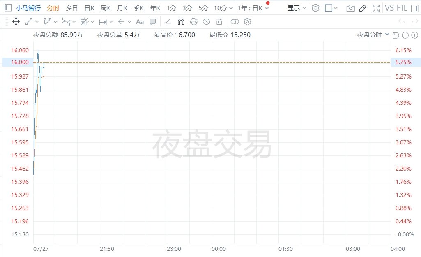Switch to the 月K tab
The height and width of the screenshot is (257, 421).
tap(122, 8)
